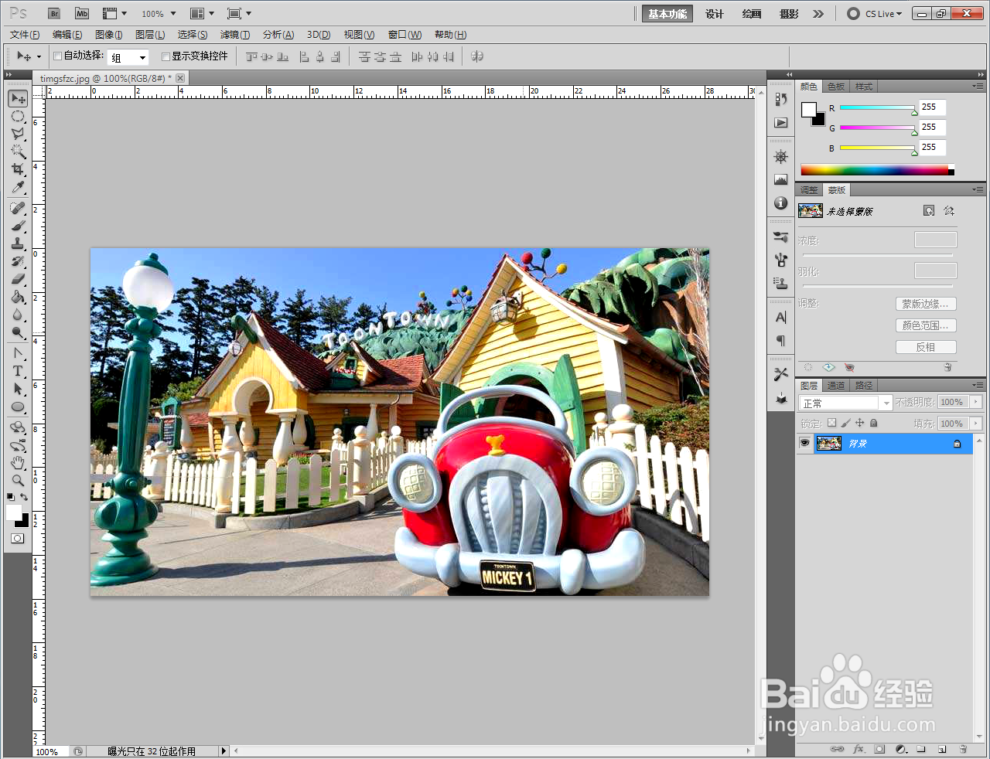Switch to the 设计 workspace
This screenshot has width=990, height=759.
715,14
